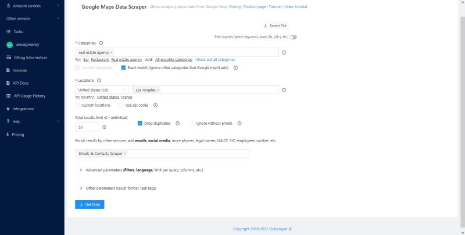
Task: Click the API Docs file icon
Action: pos(8,83)
